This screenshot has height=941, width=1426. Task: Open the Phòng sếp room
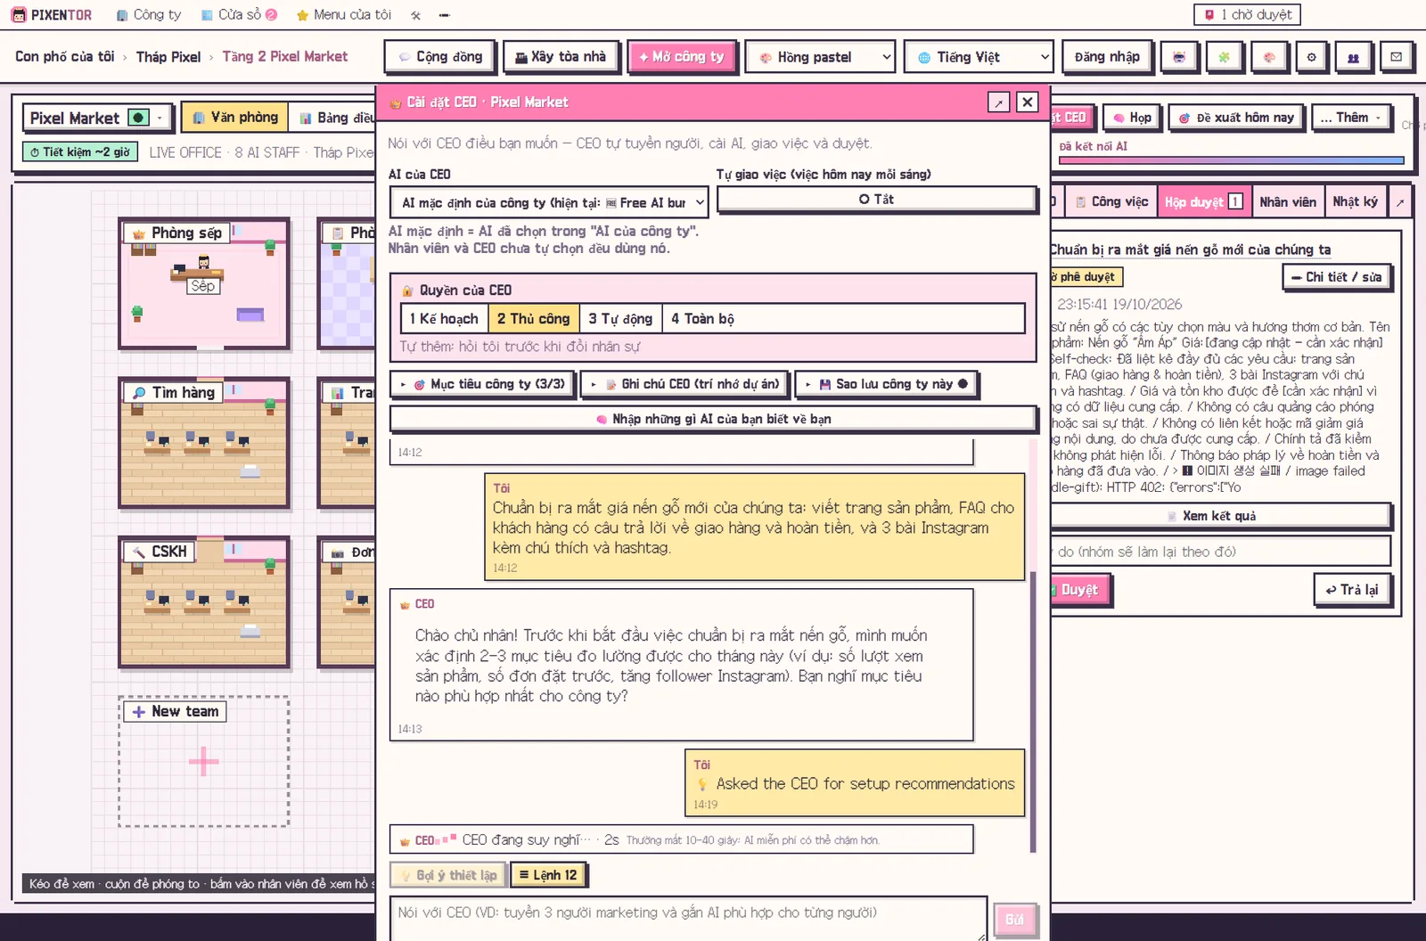pyautogui.click(x=204, y=283)
